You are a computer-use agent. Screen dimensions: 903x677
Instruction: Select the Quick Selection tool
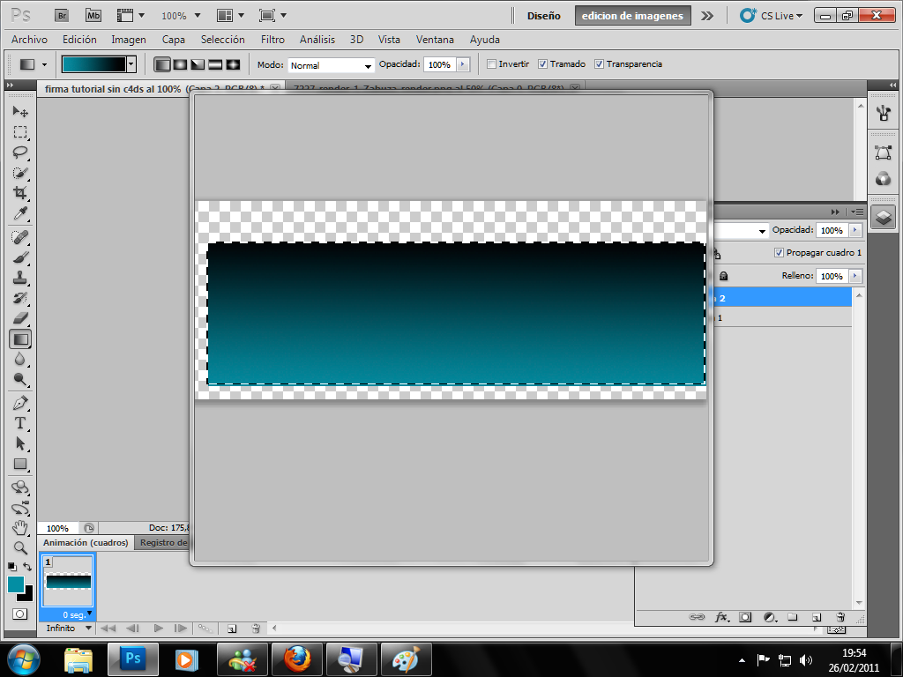pos(20,173)
